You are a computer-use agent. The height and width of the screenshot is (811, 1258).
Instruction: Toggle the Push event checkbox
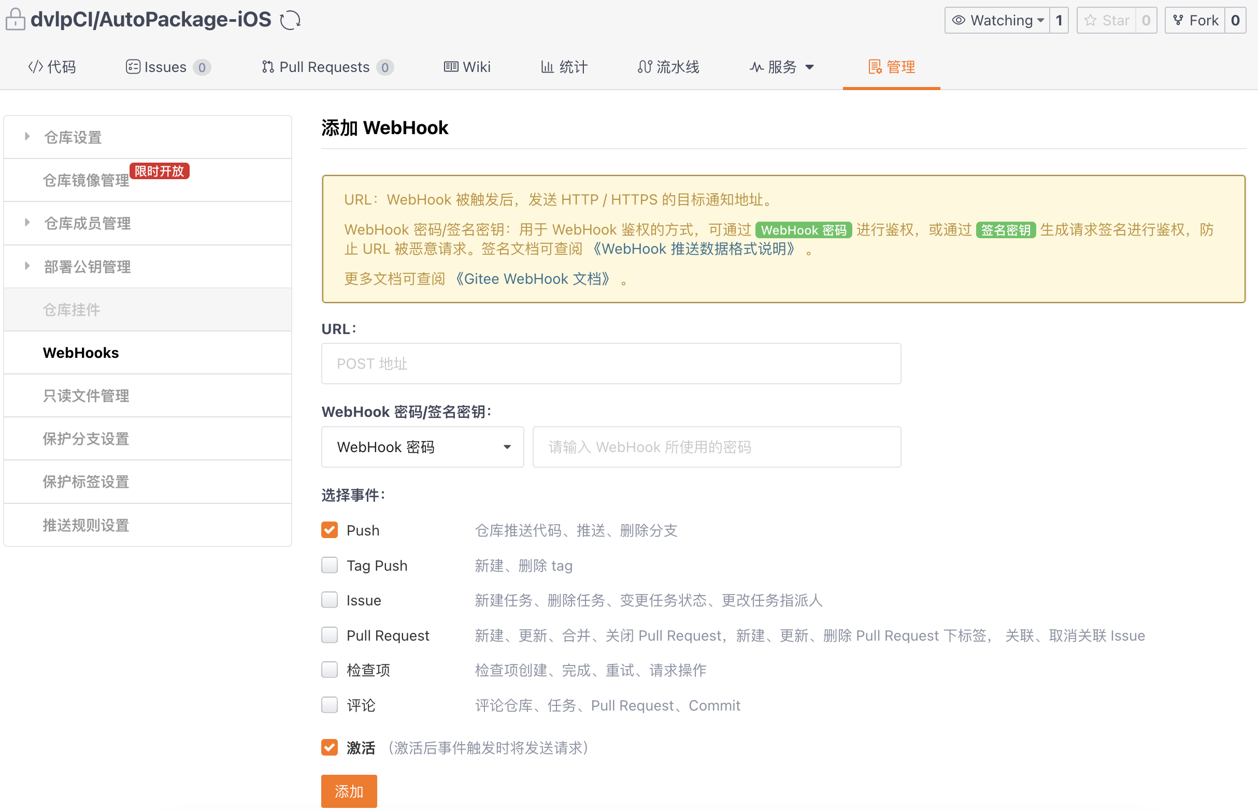click(329, 530)
